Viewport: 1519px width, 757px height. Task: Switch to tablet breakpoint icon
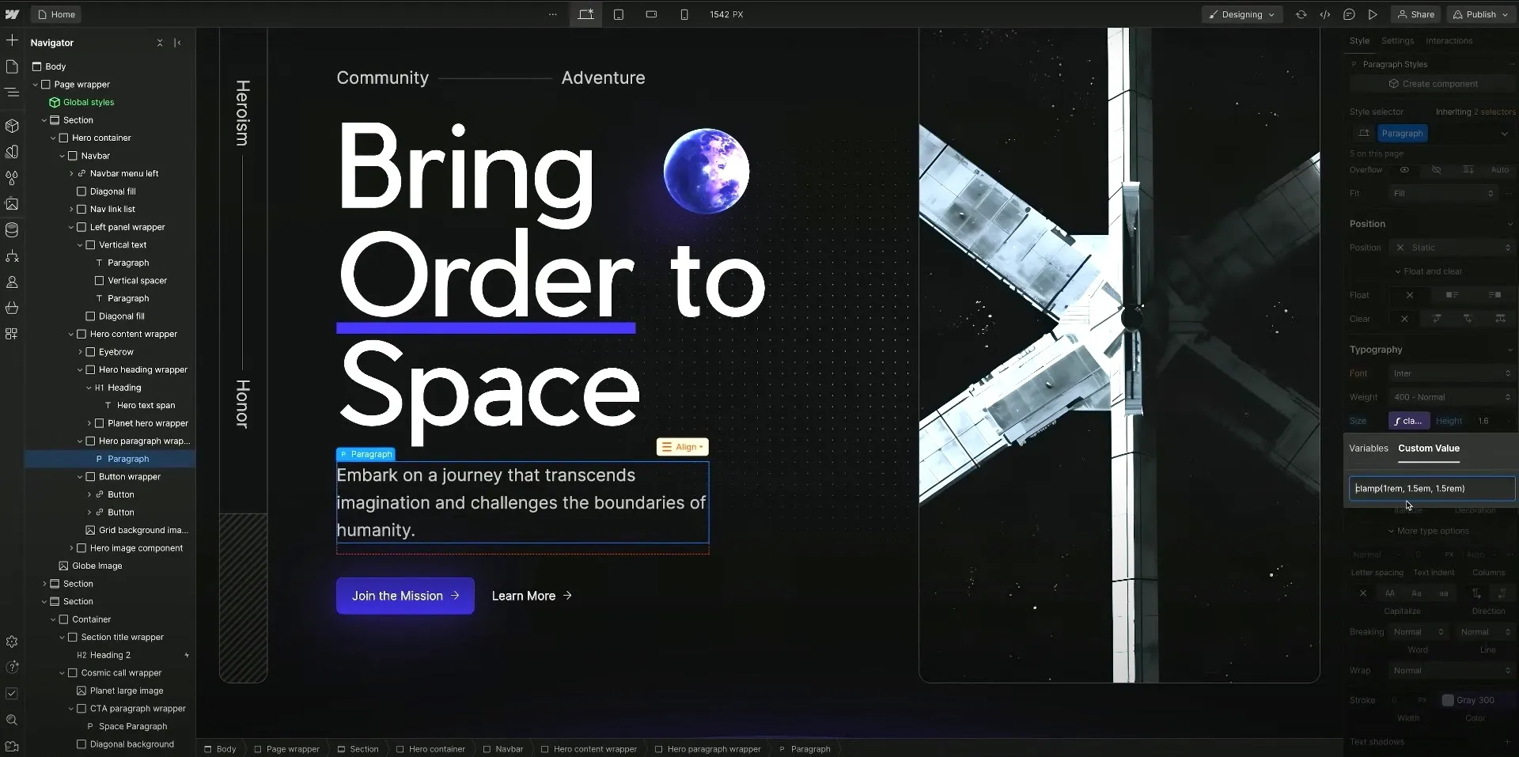point(619,14)
